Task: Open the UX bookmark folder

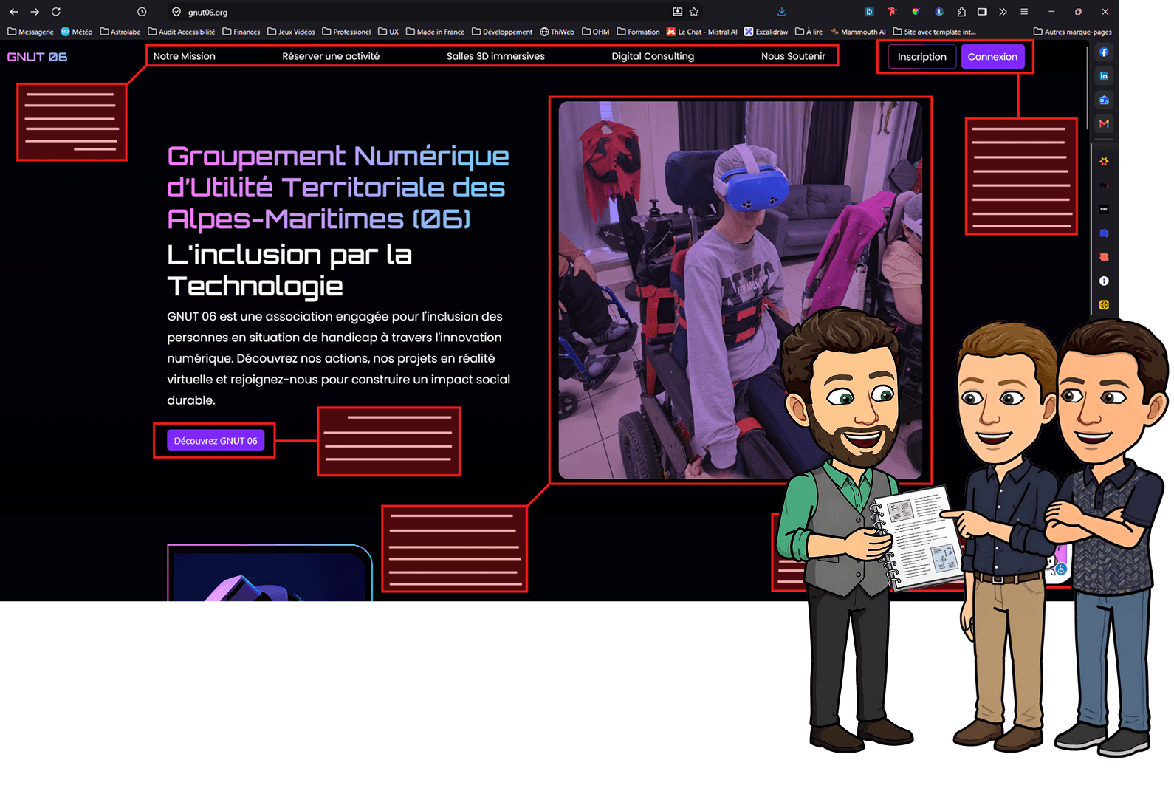Action: (388, 32)
